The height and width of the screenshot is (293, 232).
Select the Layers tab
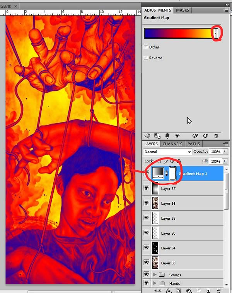coord(151,144)
